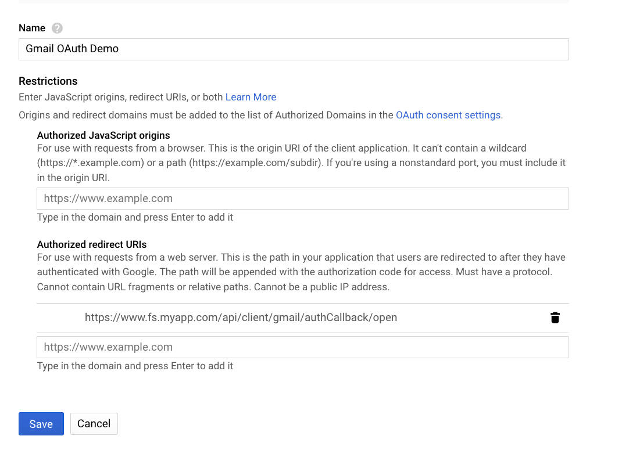
Task: Click the hint text under JavaScript origins input
Action: (135, 217)
